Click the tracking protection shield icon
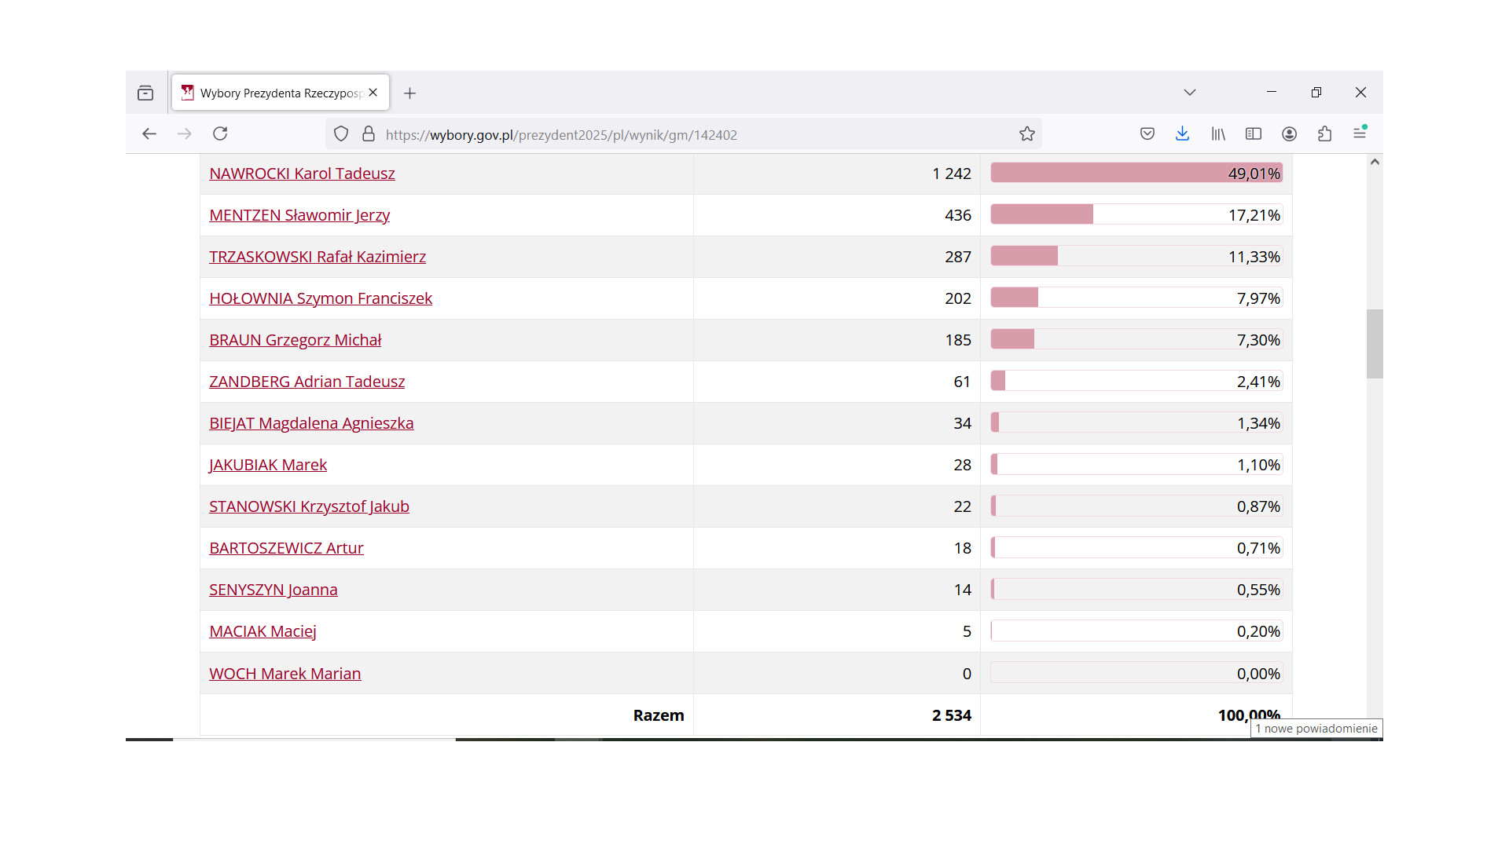This screenshot has width=1509, height=848. (341, 133)
